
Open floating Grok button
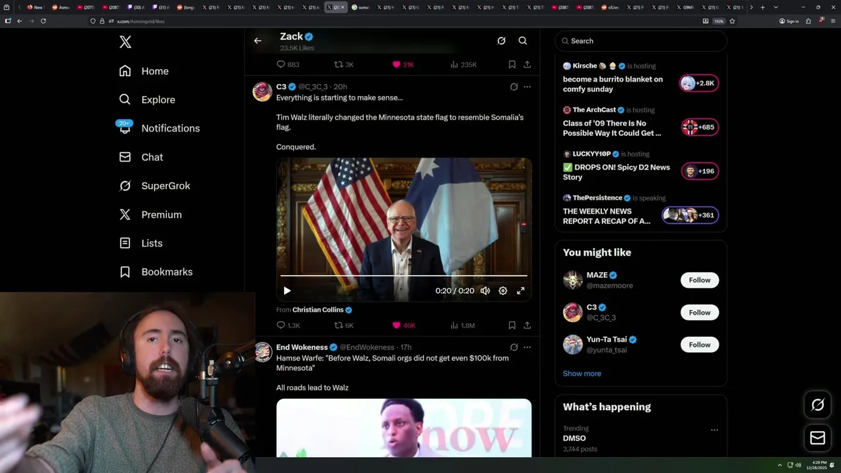point(817,405)
